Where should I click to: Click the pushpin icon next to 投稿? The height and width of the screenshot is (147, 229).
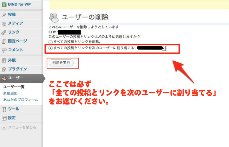(x=4, y=15)
